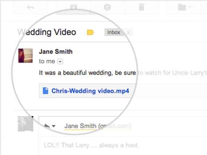Click your avatar beside the reply box

click(x=26, y=124)
